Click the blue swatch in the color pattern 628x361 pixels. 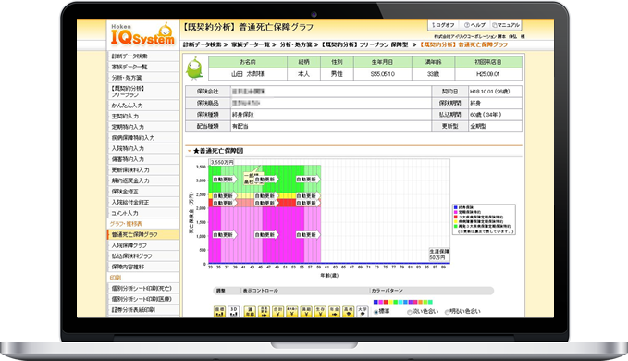point(376,302)
